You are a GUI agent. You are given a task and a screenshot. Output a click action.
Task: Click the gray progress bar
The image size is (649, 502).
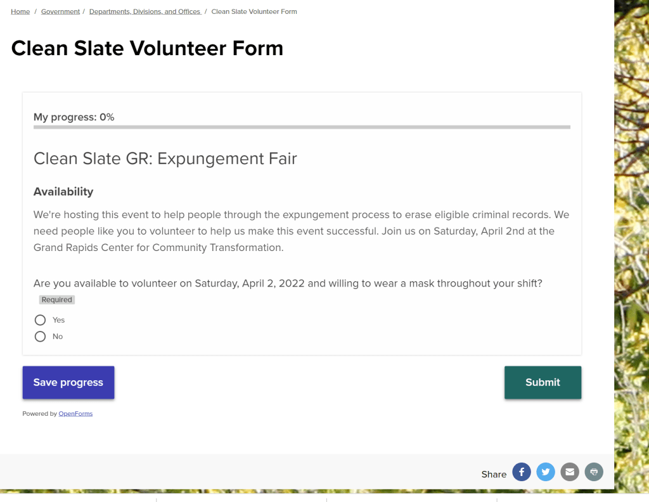point(302,127)
